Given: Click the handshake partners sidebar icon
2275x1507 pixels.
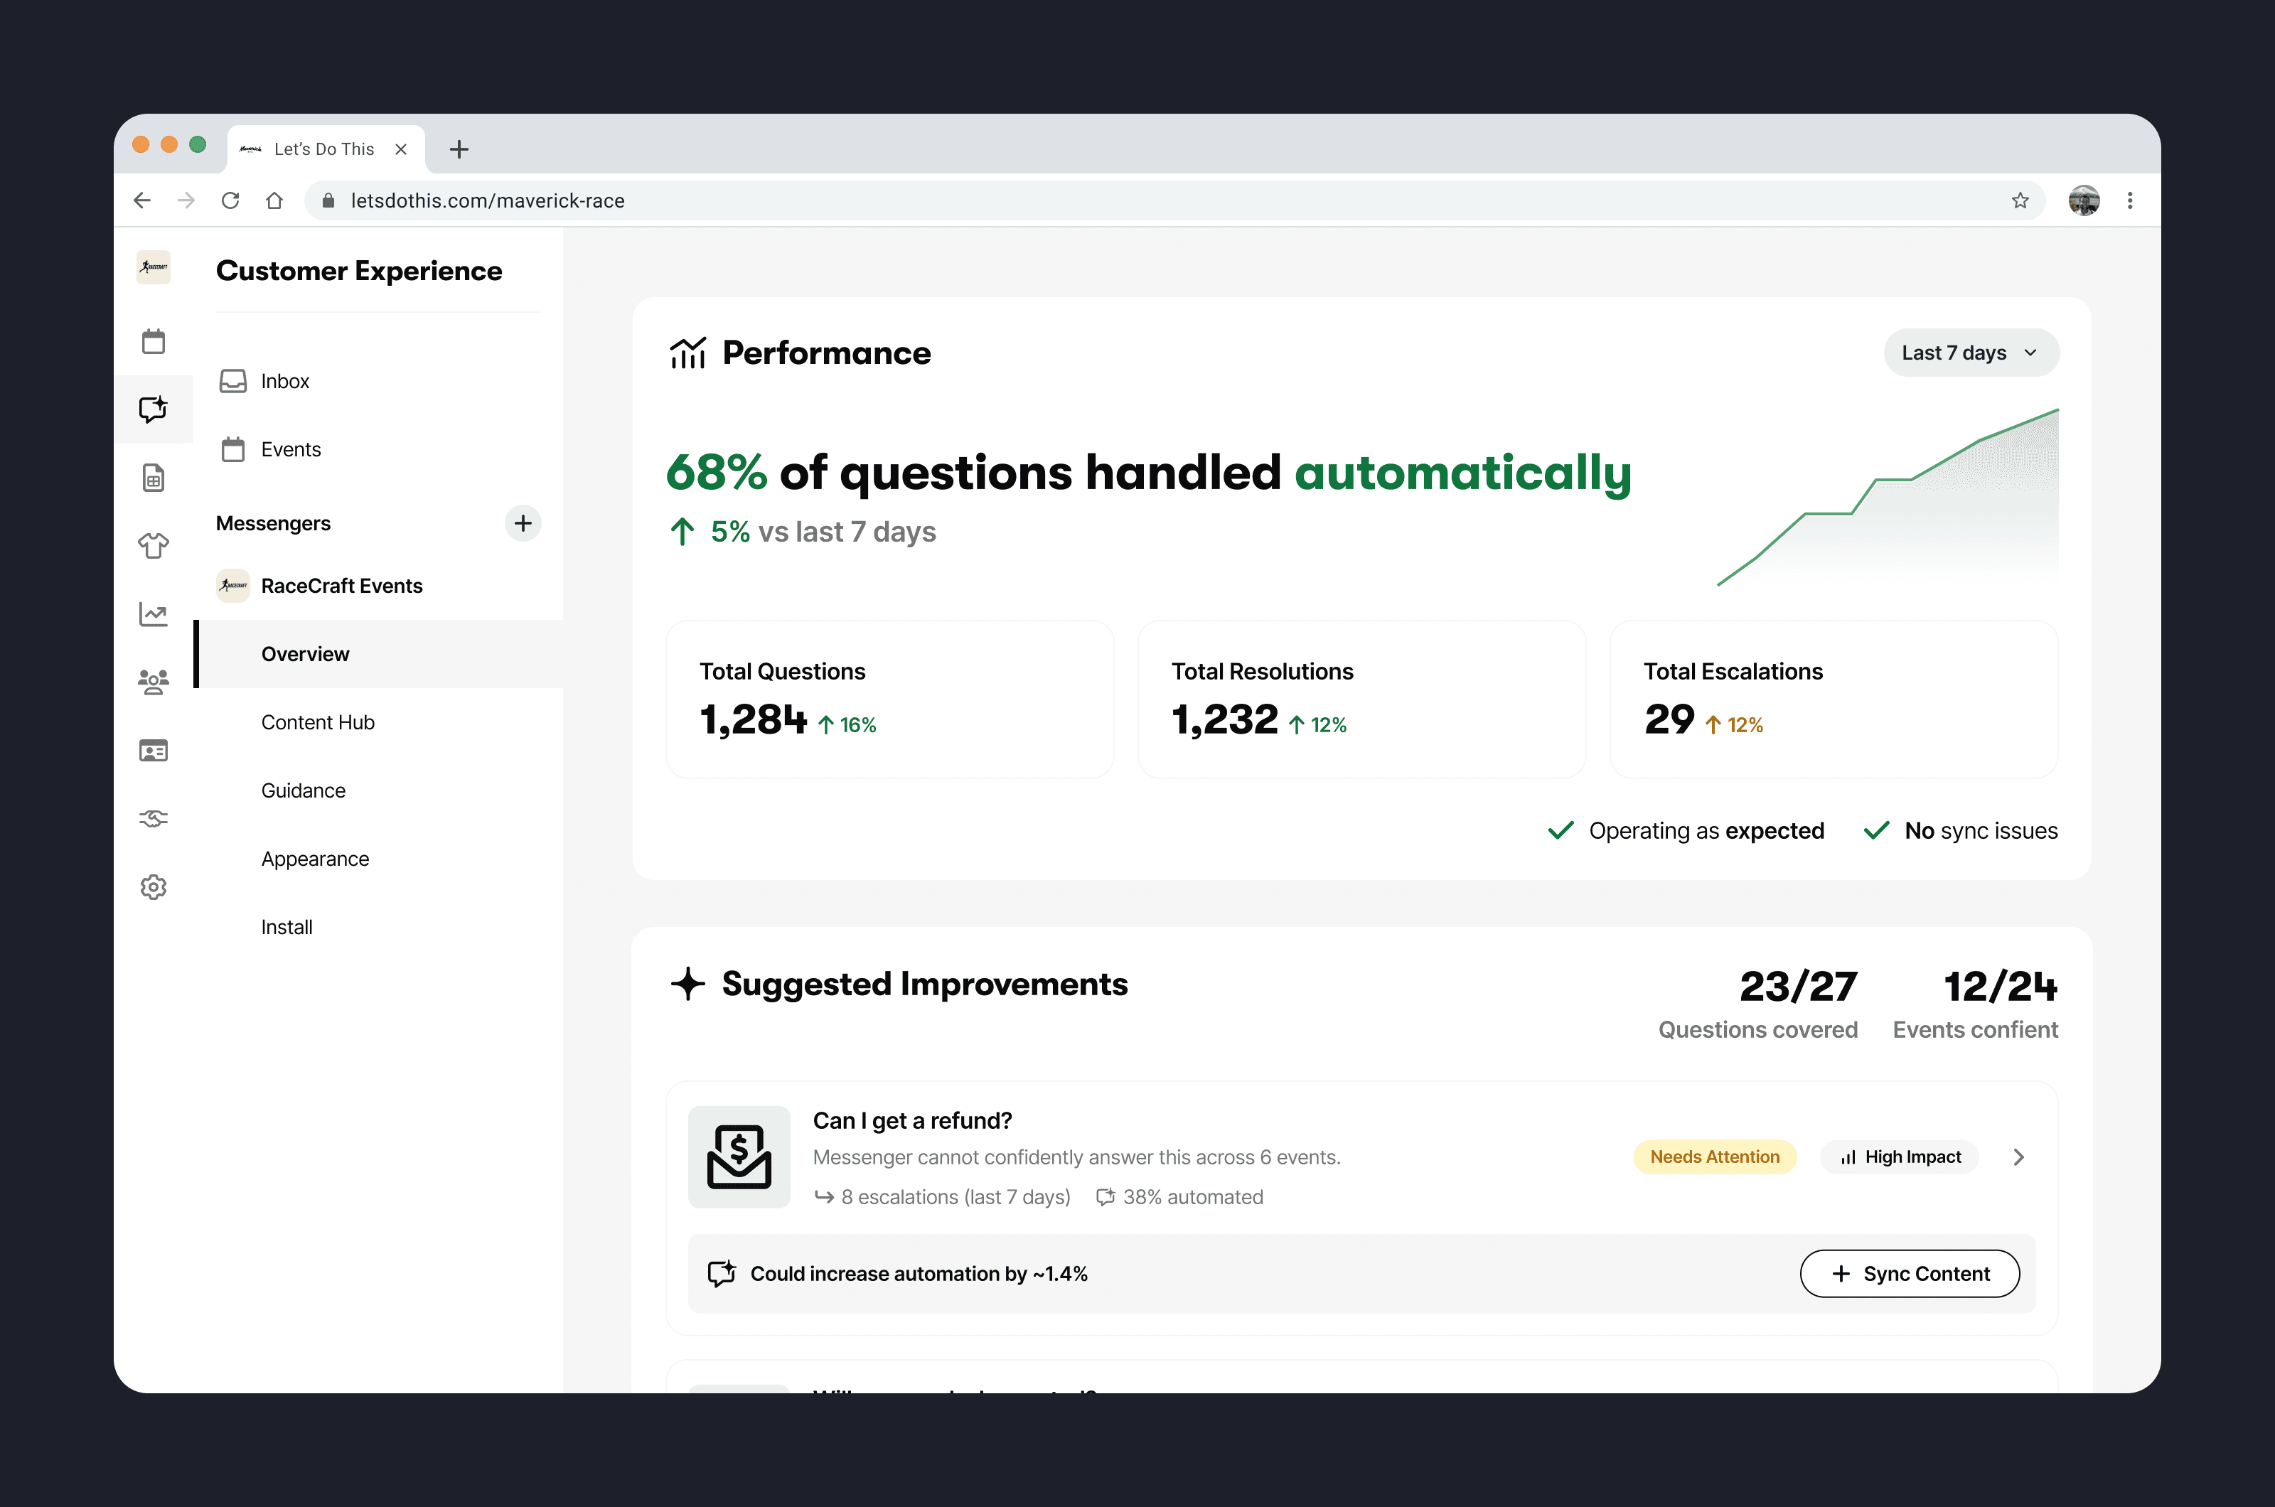Looking at the screenshot, I should (154, 819).
